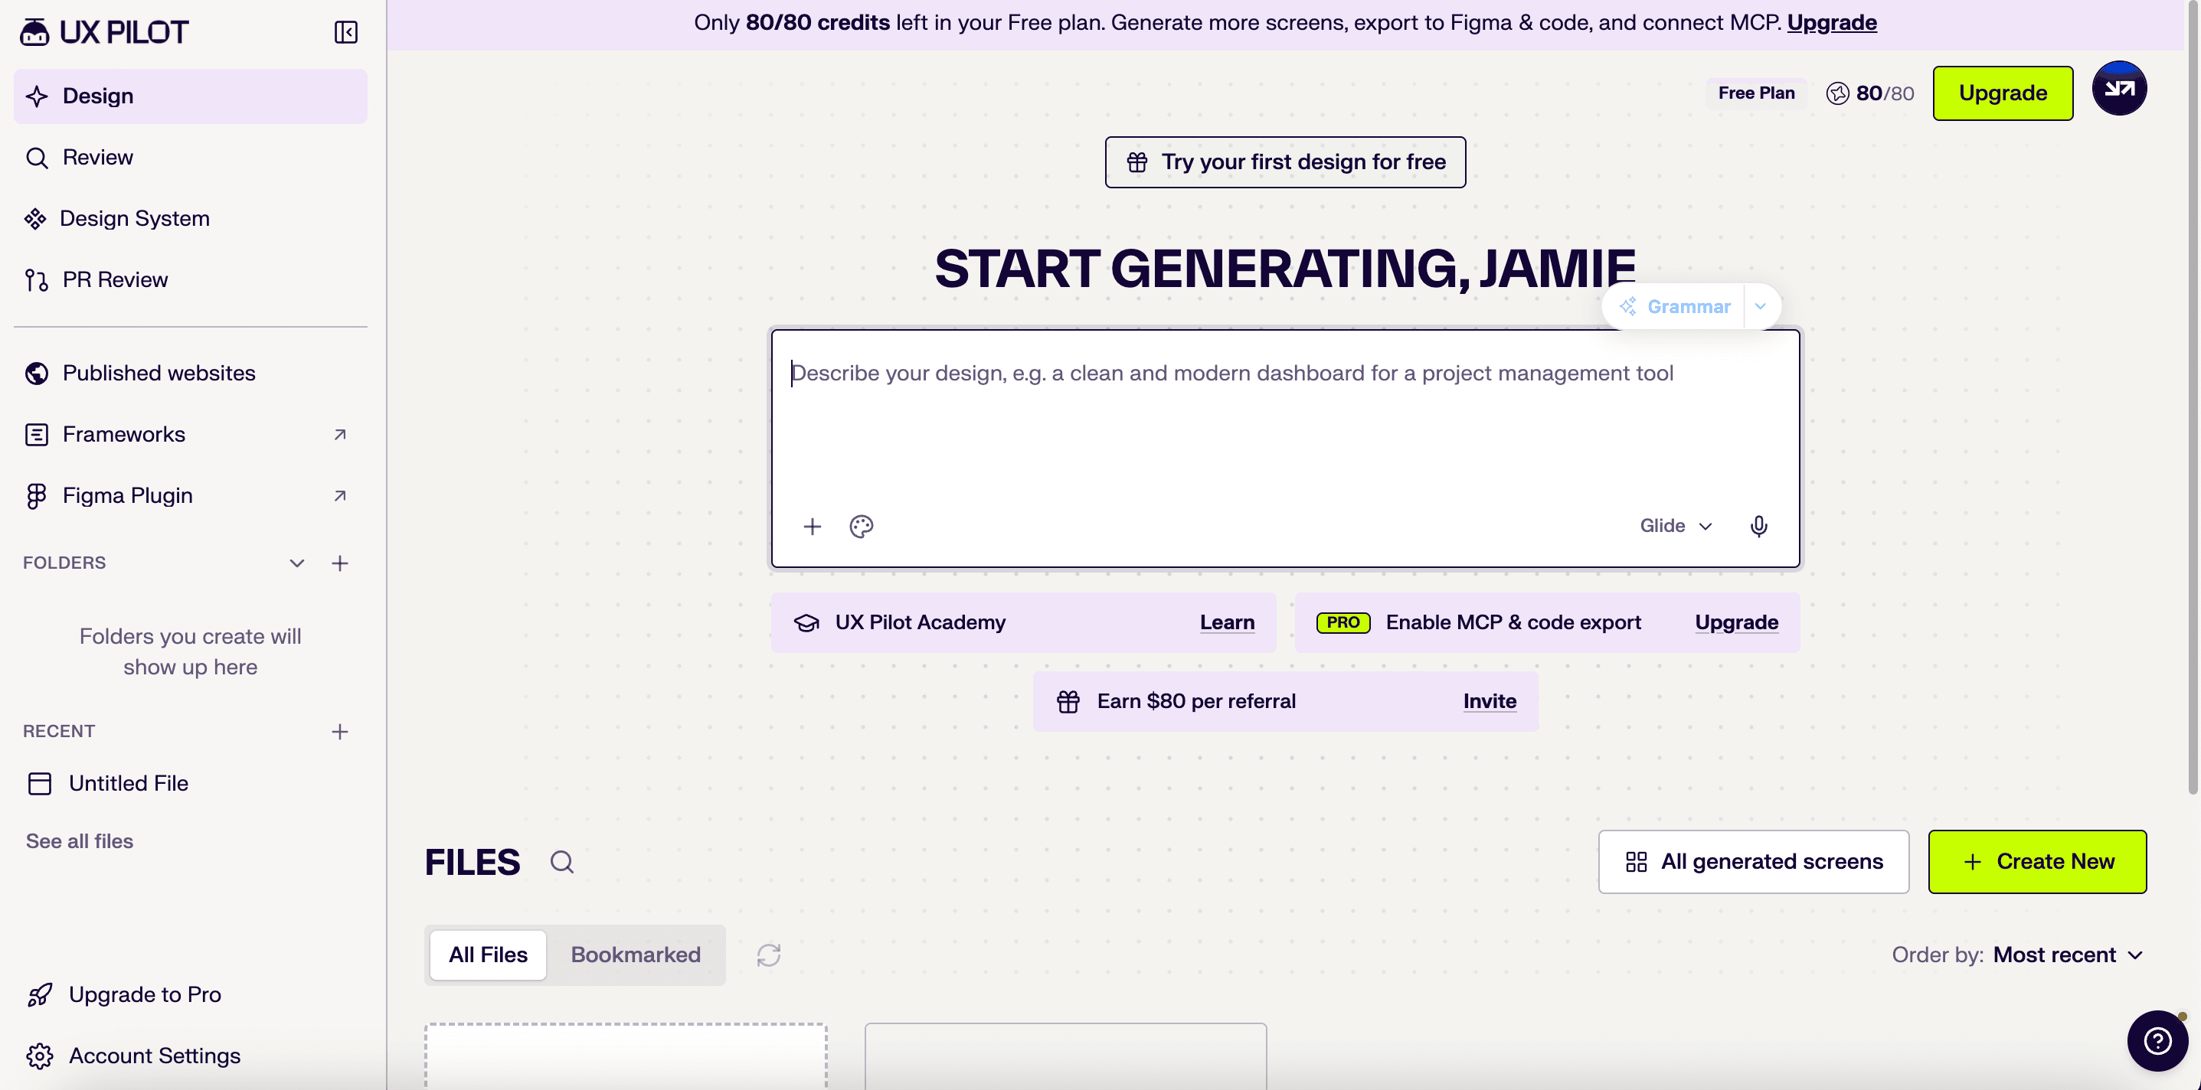The width and height of the screenshot is (2201, 1090).
Task: Click Try your first design for free
Action: pos(1285,162)
